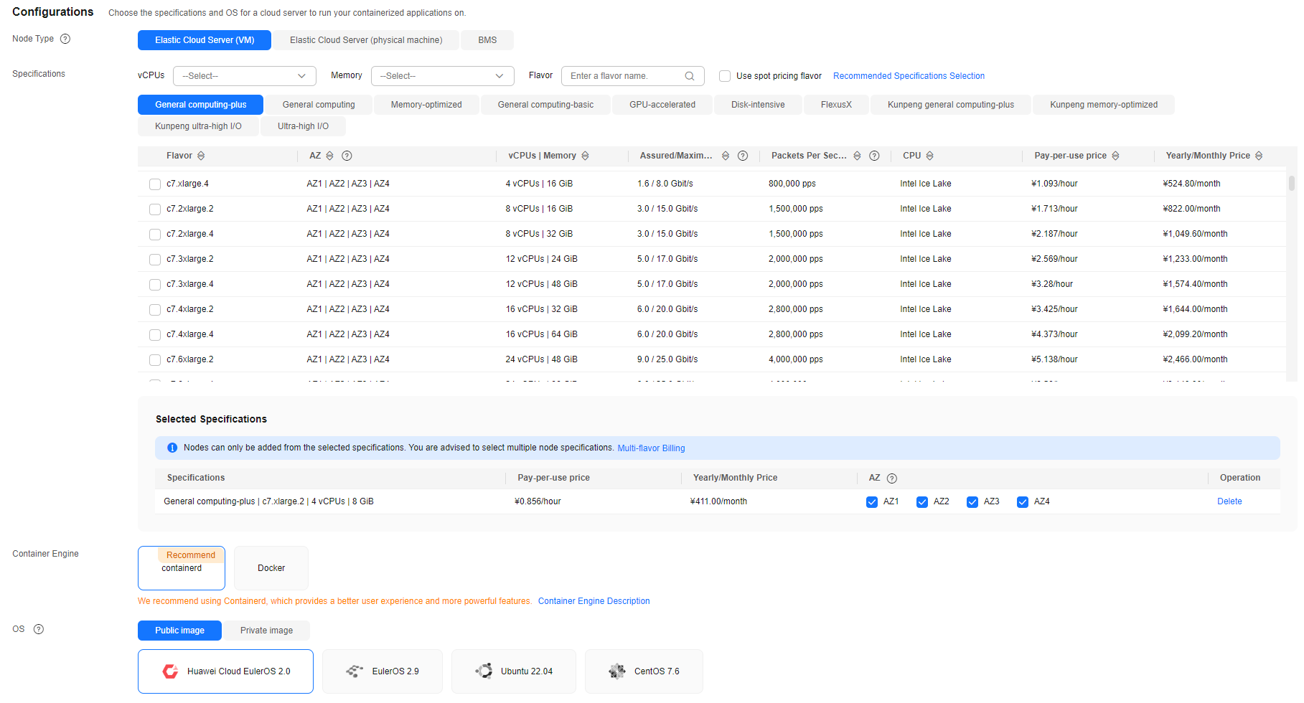
Task: Tick the c7.xlarge.4 flavor checkbox
Action: (x=155, y=184)
